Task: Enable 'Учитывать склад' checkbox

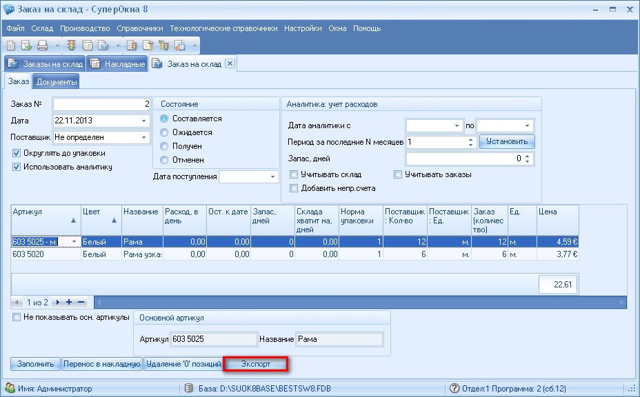Action: [x=294, y=174]
